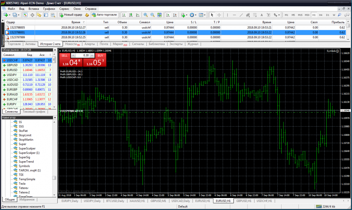Viewport: 352px width, 210px height.
Task: Open the Вставка menu
Action: pyautogui.click(x=34, y=9)
